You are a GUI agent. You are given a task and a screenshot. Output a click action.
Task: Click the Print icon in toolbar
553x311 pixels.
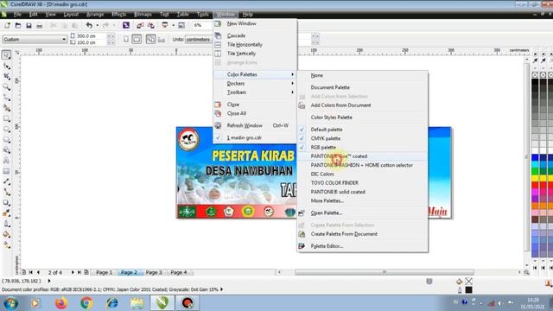click(40, 25)
